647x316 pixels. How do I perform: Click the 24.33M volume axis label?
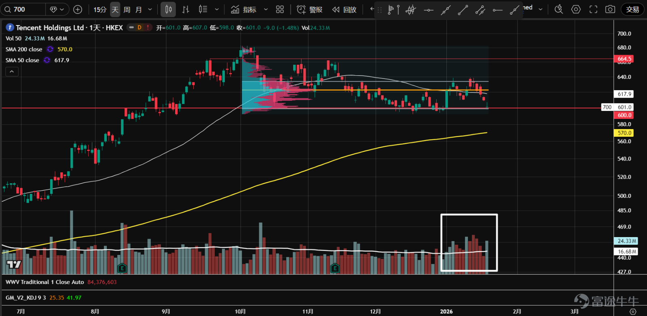point(626,241)
